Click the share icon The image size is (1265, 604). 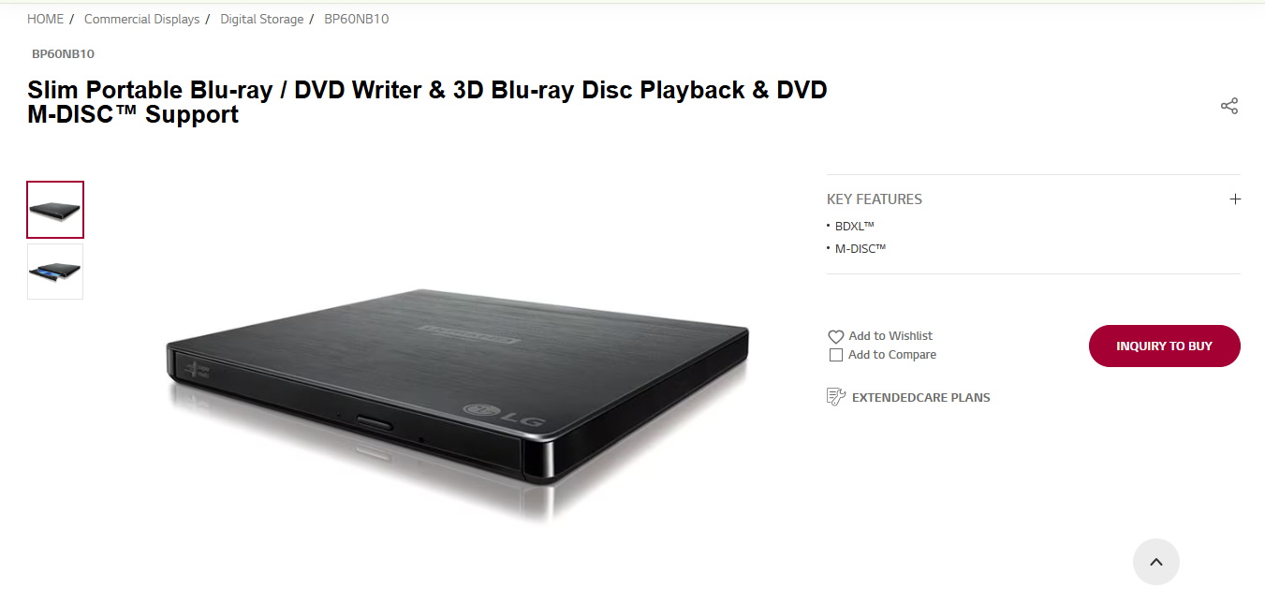point(1229,106)
